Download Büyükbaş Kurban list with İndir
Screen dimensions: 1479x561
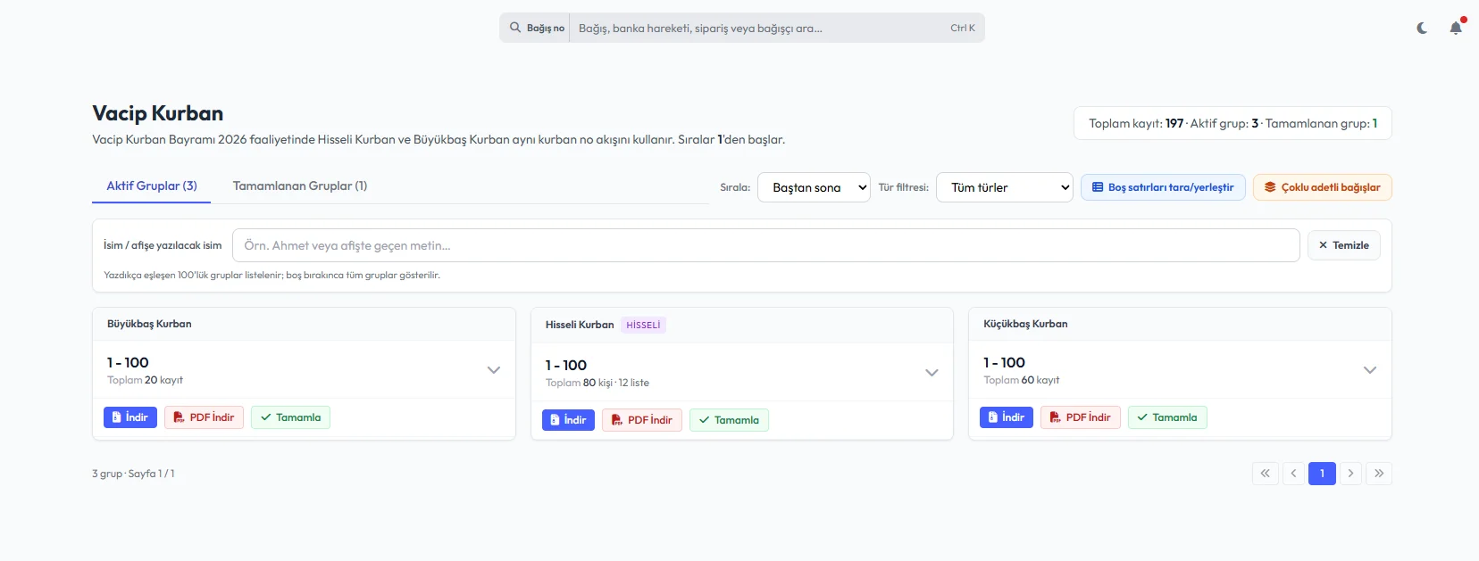point(130,417)
